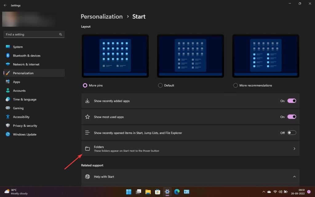Go to Network & internet
The width and height of the screenshot is (315, 197).
coord(26,64)
